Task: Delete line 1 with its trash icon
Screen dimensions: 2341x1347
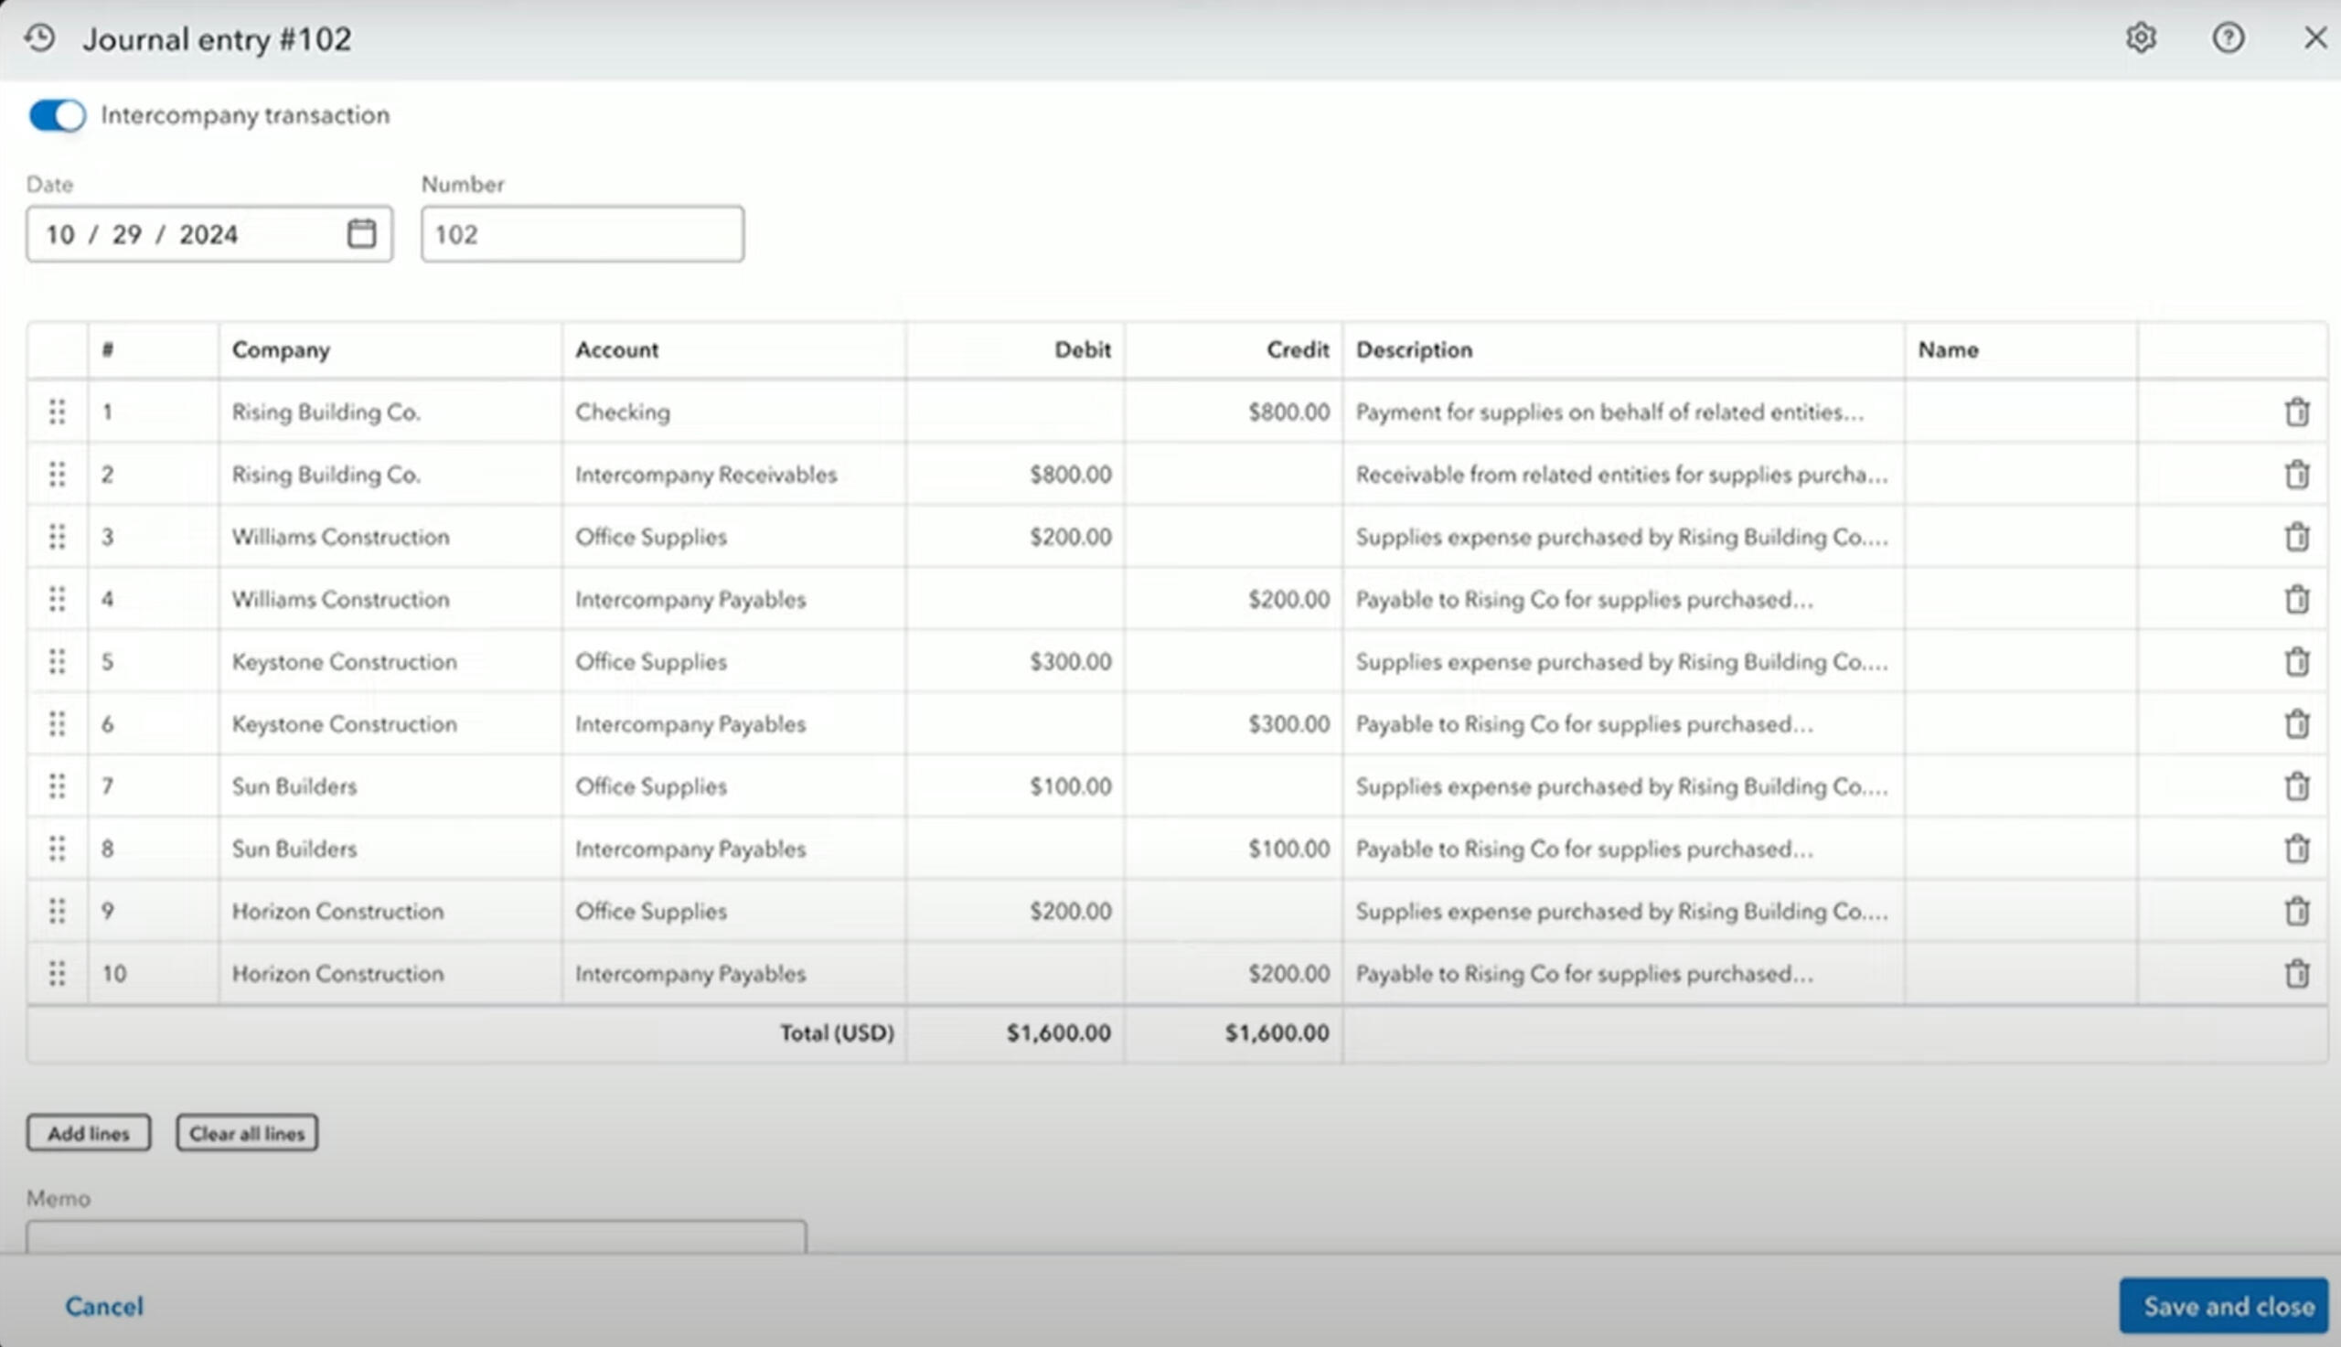Action: pyautogui.click(x=2296, y=412)
